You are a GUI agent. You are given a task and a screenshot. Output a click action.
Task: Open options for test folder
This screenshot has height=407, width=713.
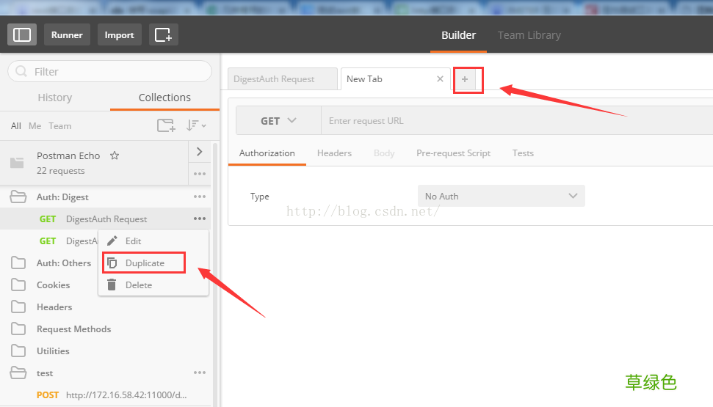[200, 373]
